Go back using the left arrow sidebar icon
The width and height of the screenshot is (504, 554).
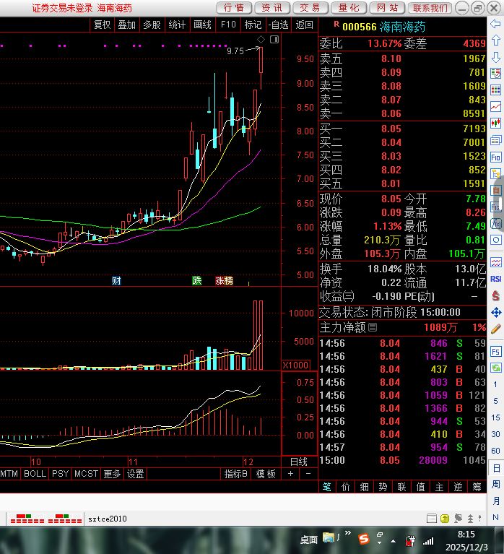click(495, 24)
